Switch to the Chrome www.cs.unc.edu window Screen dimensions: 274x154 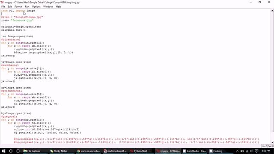[x=89, y=151]
